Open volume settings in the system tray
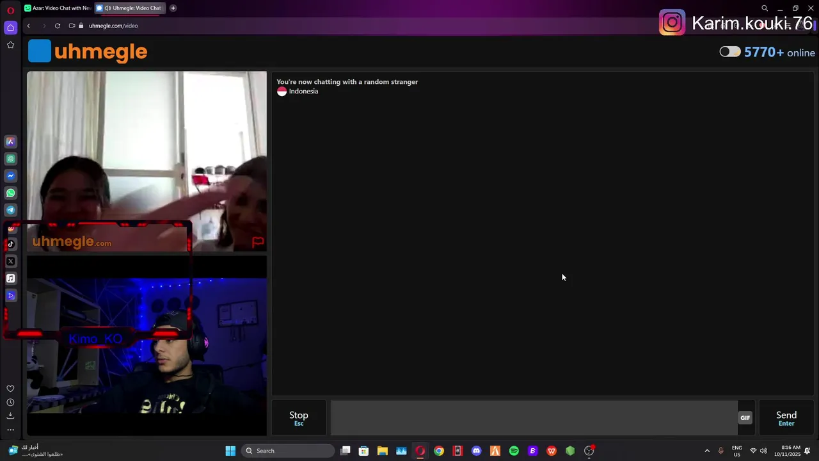 pyautogui.click(x=763, y=451)
